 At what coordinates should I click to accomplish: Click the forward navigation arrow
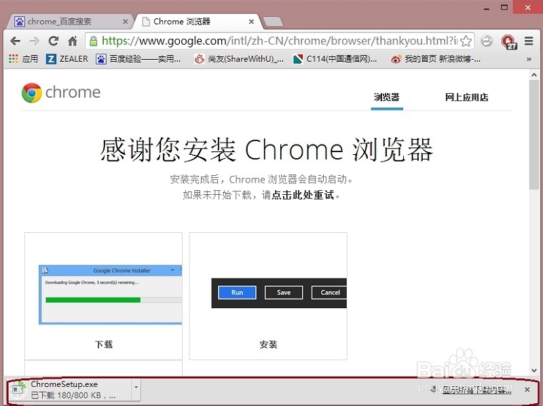35,41
